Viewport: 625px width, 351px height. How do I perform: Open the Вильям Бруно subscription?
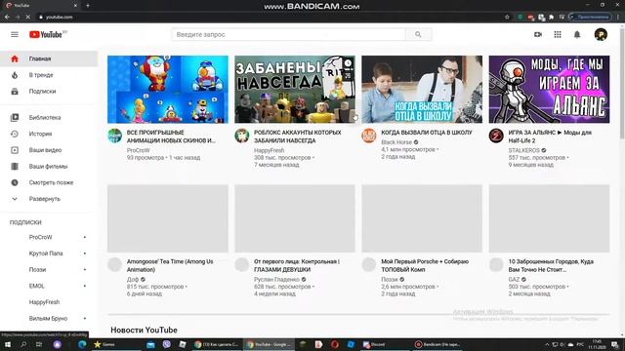[x=49, y=319]
